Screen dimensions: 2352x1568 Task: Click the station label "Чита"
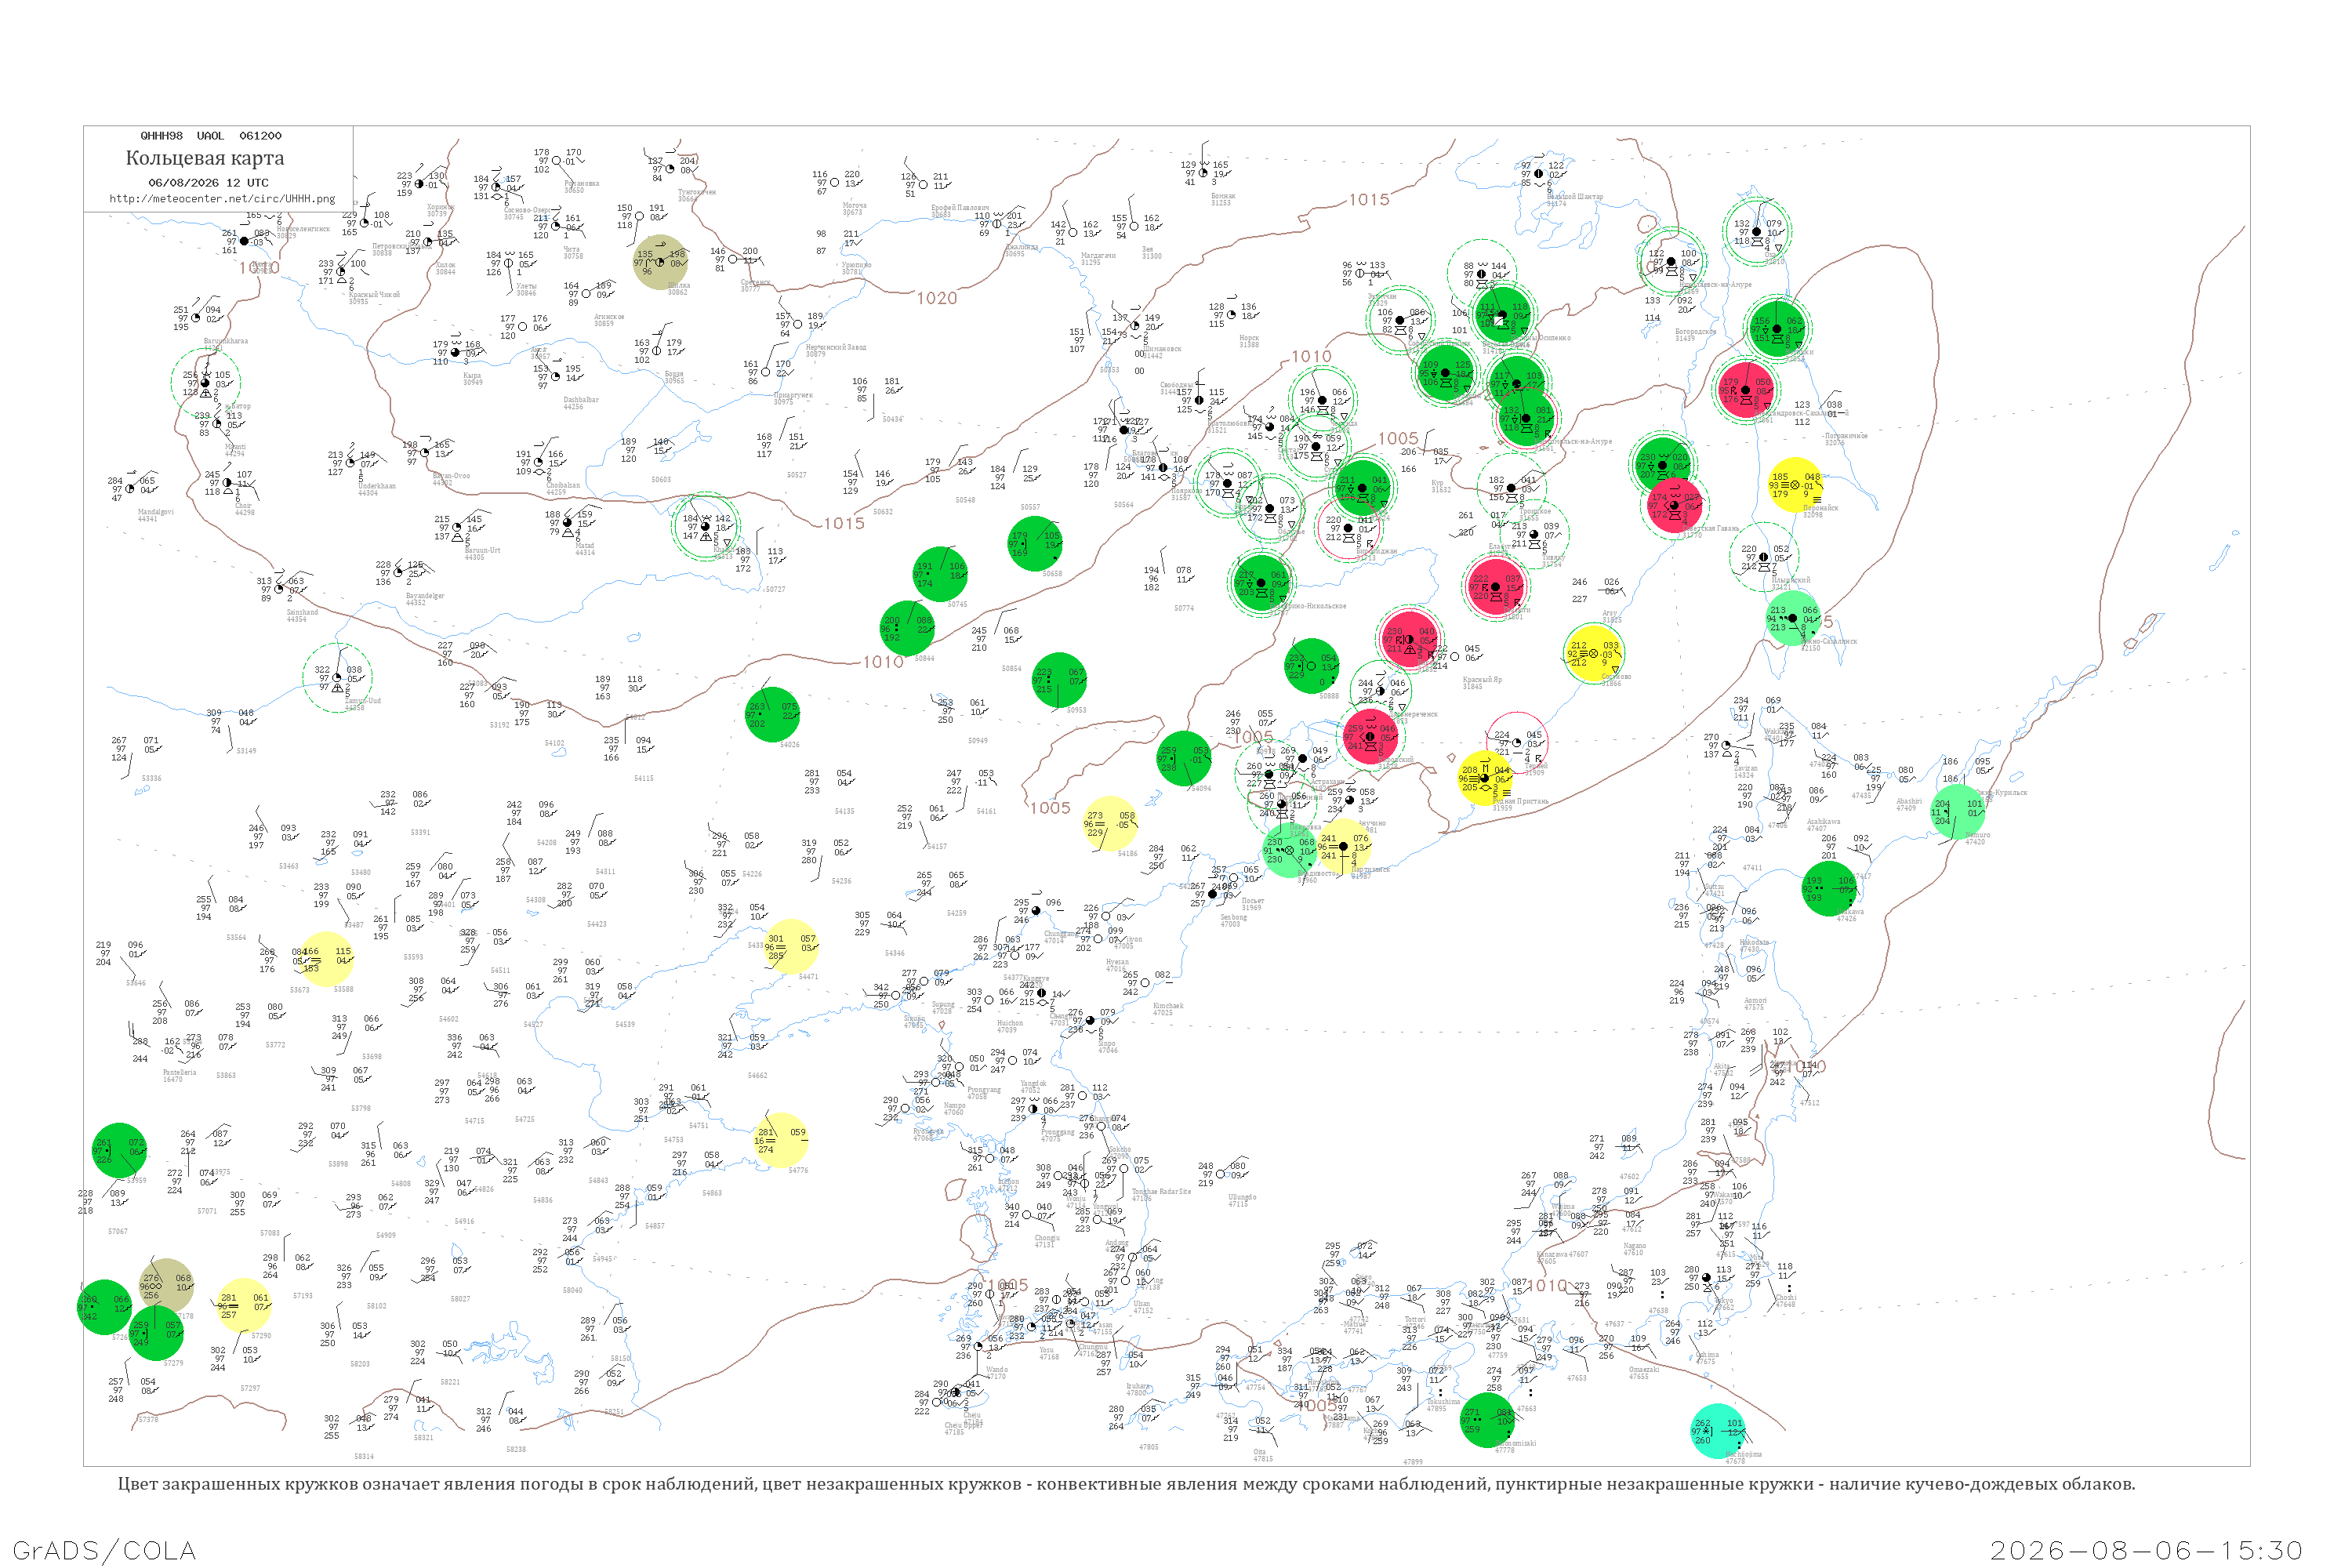[x=572, y=252]
